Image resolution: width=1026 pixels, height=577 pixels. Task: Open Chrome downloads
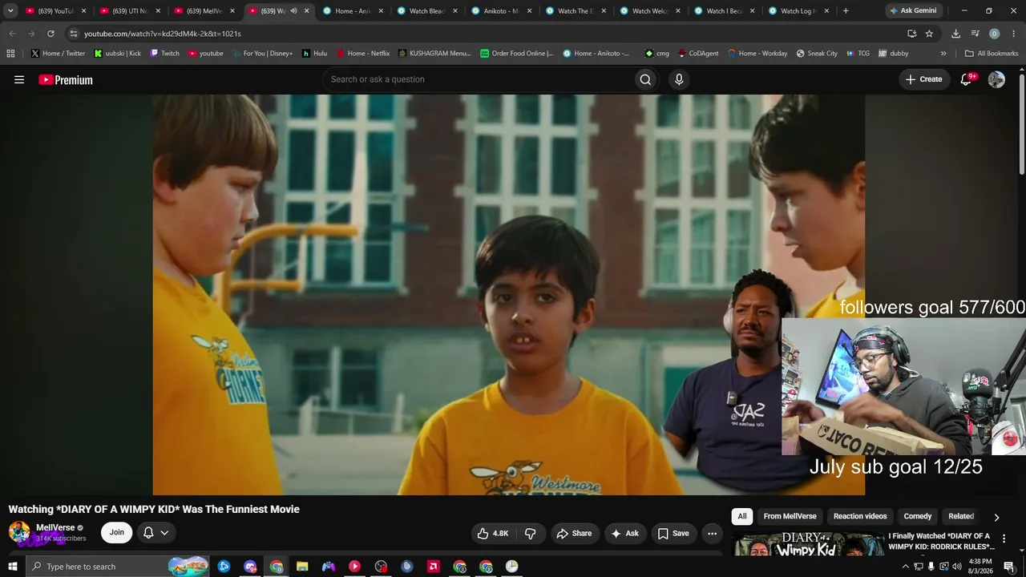(955, 34)
